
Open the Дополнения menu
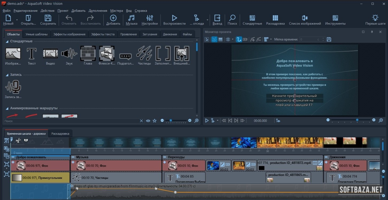98,11
